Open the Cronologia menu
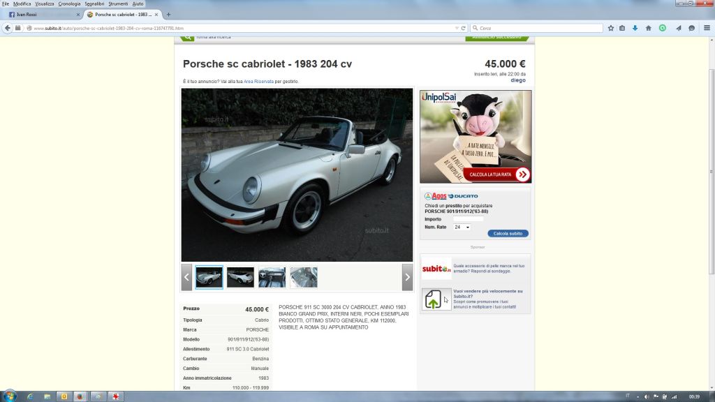Viewport: 715px width, 402px height. 69,3
